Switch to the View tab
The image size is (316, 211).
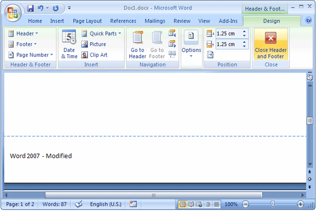[204, 21]
